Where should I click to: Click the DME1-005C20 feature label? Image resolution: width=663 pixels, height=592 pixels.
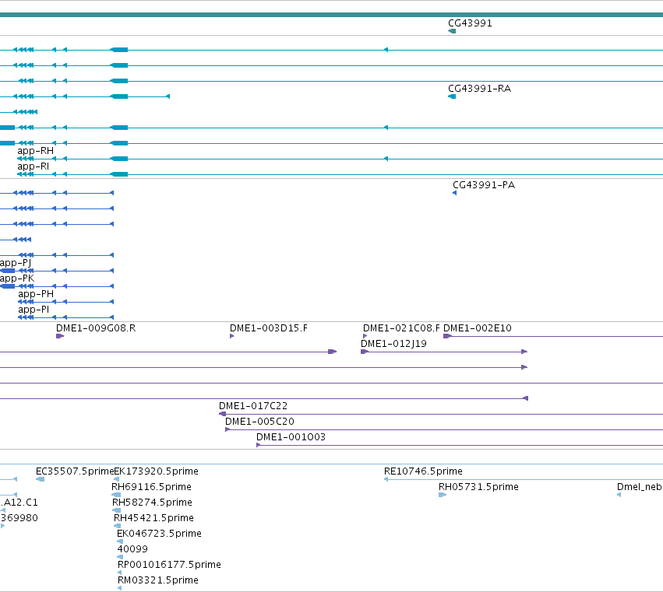point(259,422)
